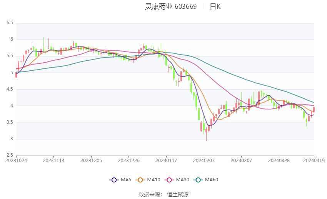Toggle the MA10 legend line marker
The image size is (327, 199).
140,180
